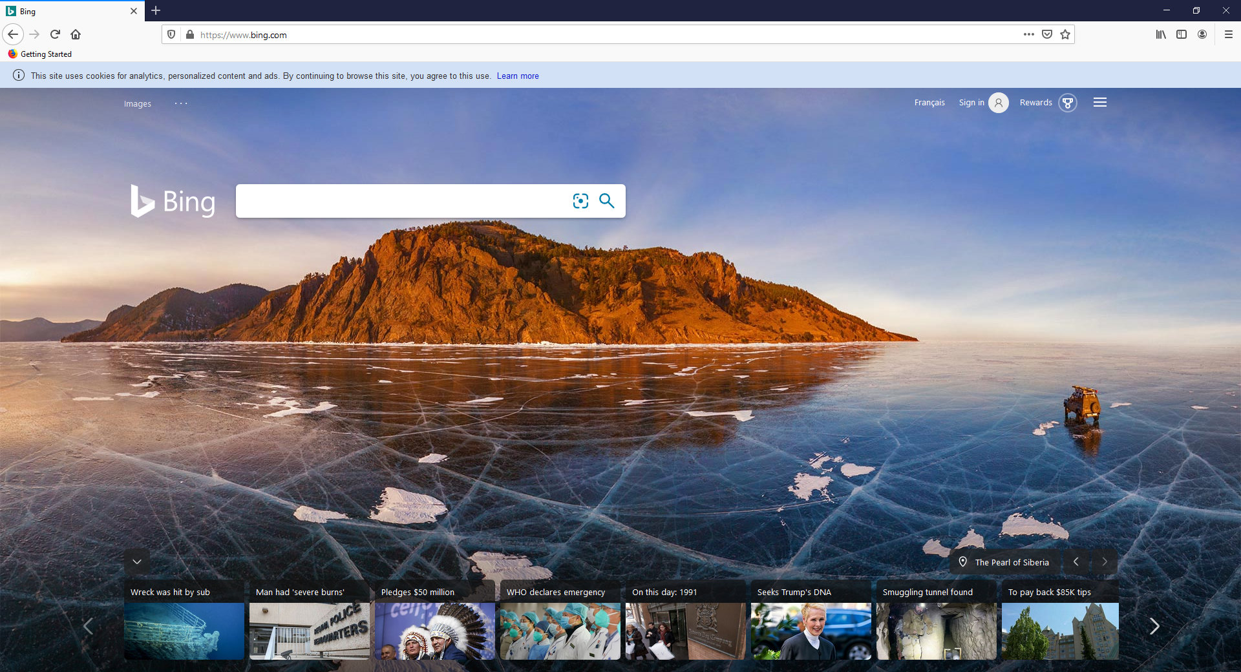Image resolution: width=1241 pixels, height=672 pixels.
Task: Bookmark this page with the star icon
Action: (x=1065, y=35)
